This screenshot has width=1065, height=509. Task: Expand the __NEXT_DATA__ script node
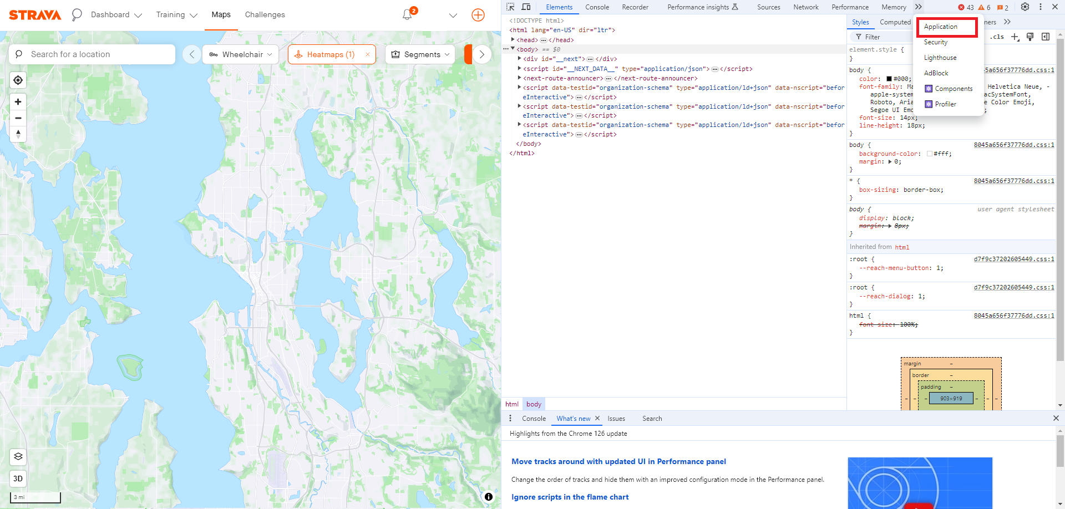coord(520,69)
